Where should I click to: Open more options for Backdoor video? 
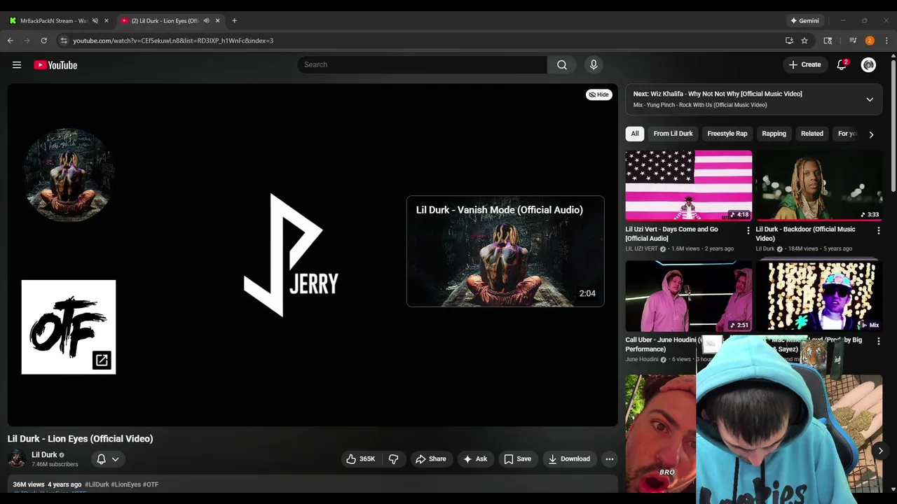[x=878, y=230]
